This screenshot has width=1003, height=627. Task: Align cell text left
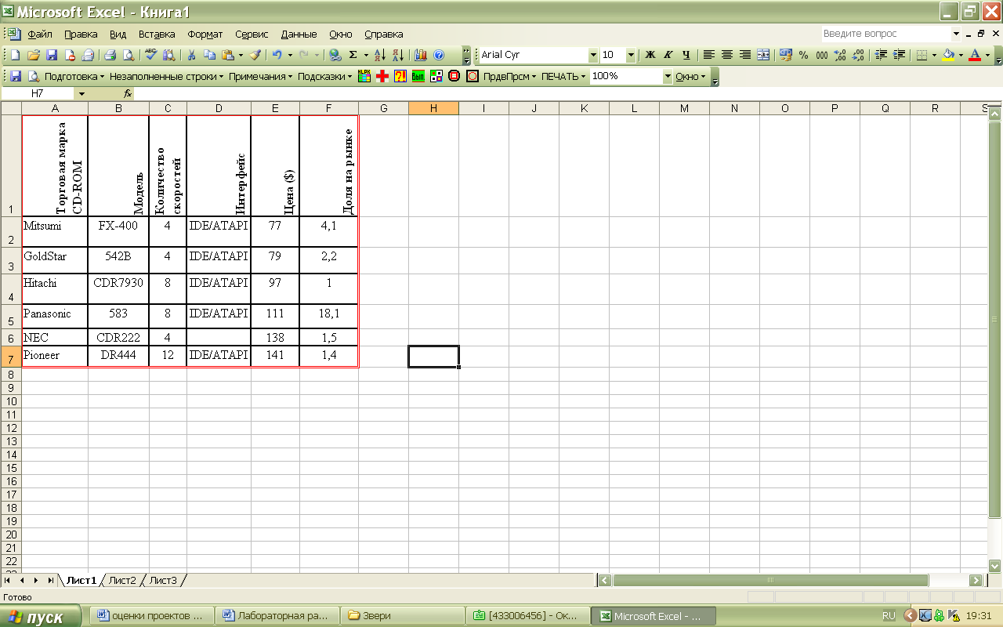[x=709, y=55]
